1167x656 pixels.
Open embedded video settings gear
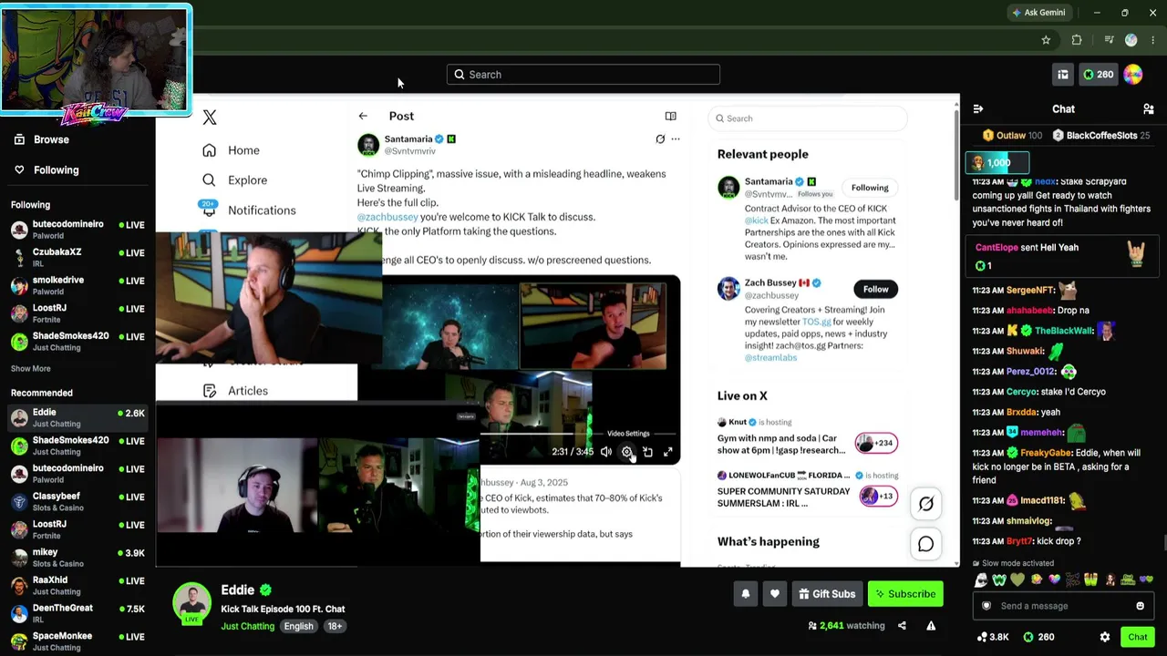pyautogui.click(x=626, y=452)
